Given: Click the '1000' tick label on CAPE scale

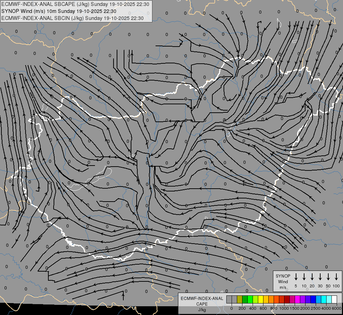Looking at the screenshot, I should pyautogui.click(x=284, y=308).
